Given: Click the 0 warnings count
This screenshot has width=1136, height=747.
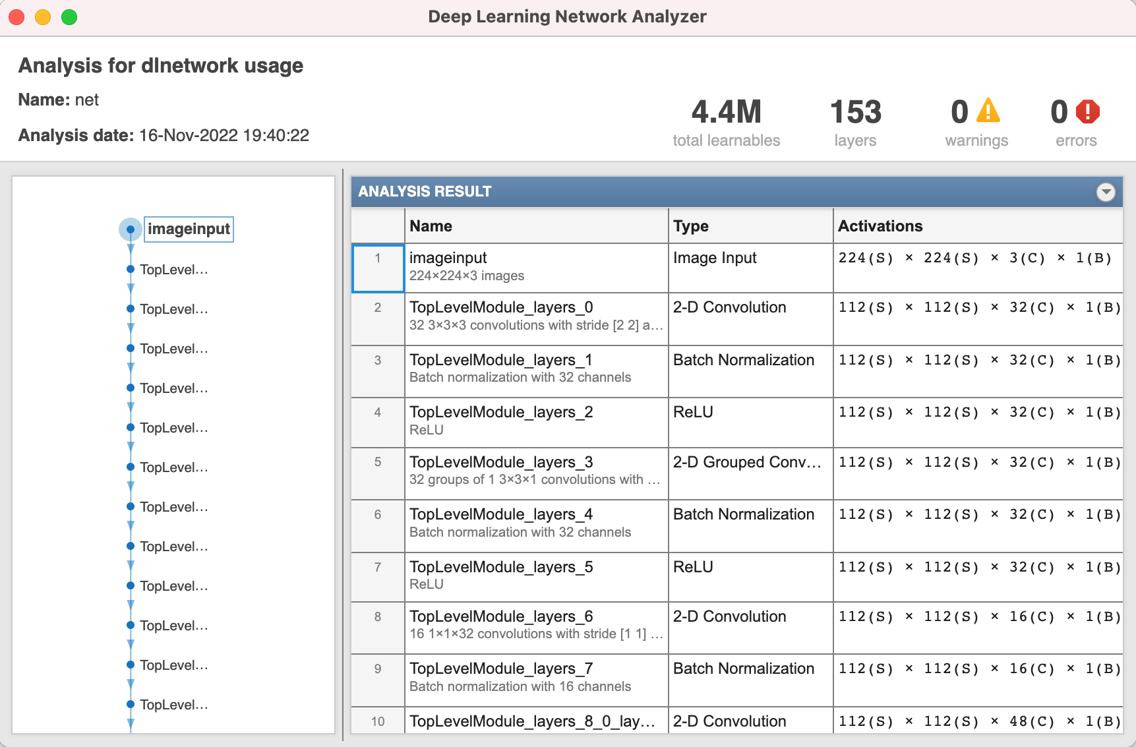Looking at the screenshot, I should [x=959, y=111].
